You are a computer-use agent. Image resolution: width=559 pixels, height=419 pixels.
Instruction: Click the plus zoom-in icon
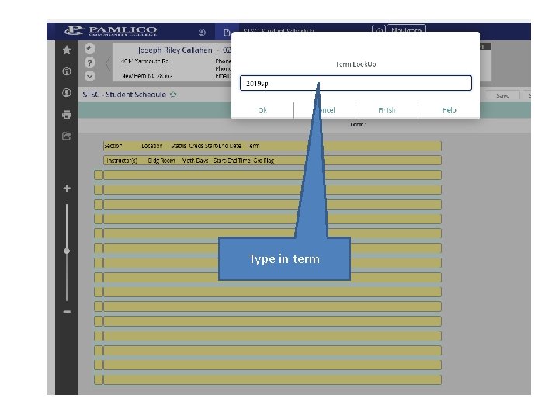point(67,188)
